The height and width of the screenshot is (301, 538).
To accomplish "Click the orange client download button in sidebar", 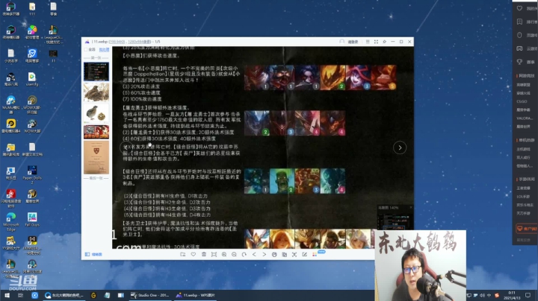I will click(527, 229).
